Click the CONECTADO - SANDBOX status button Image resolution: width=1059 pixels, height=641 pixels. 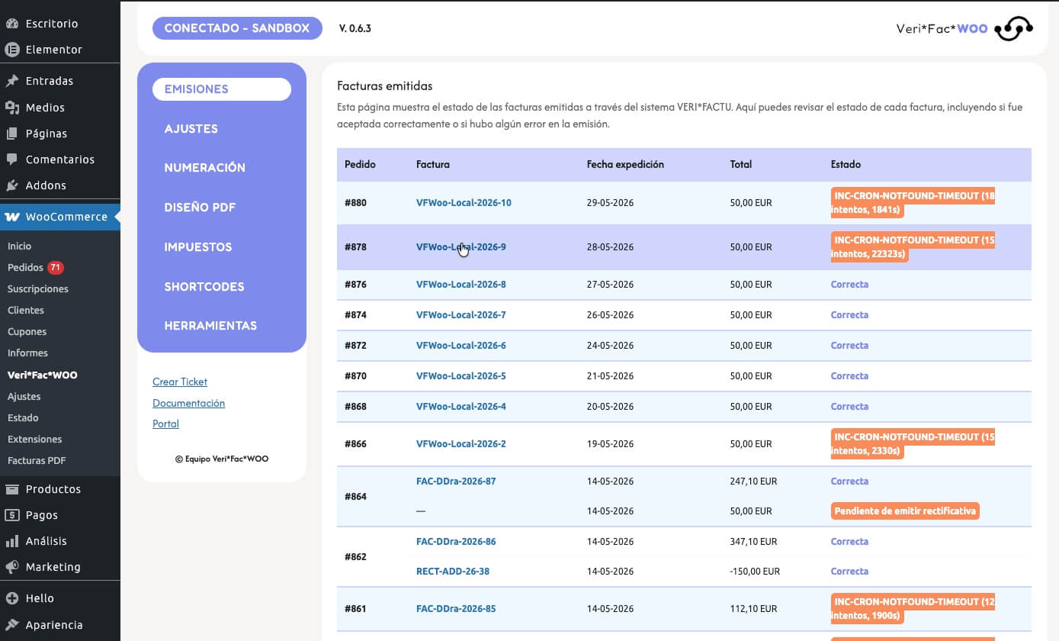(x=237, y=28)
